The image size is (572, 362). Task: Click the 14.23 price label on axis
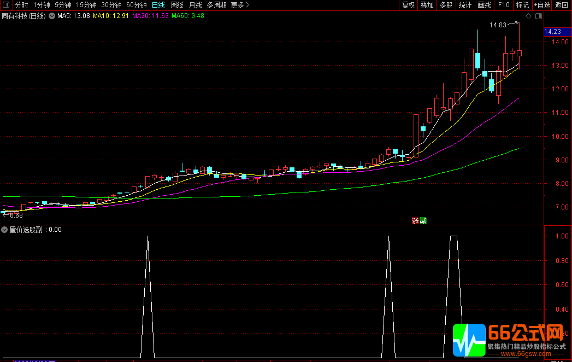[x=553, y=32]
